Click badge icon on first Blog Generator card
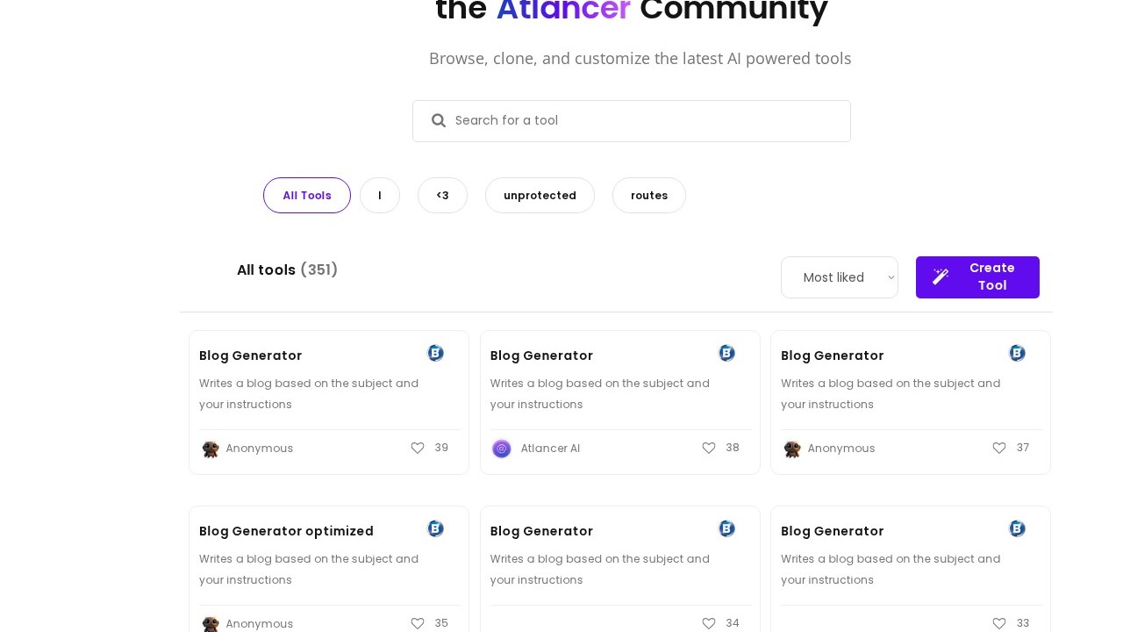1123x632 pixels. coord(435,353)
